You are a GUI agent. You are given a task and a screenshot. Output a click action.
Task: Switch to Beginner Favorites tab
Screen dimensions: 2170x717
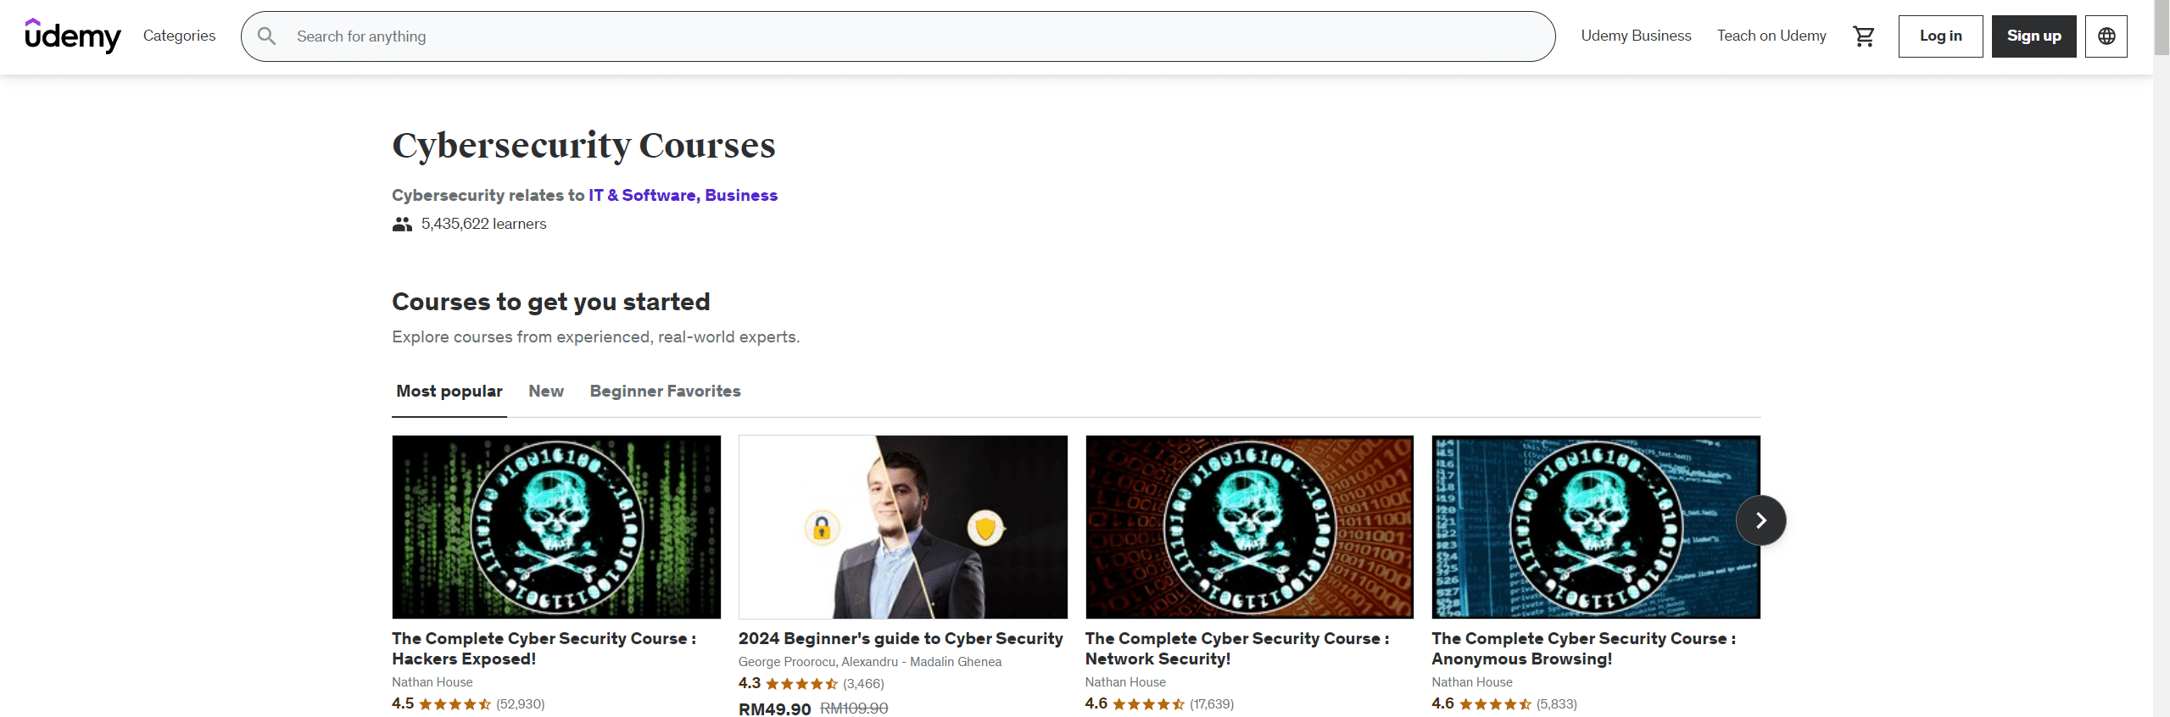[x=665, y=392]
